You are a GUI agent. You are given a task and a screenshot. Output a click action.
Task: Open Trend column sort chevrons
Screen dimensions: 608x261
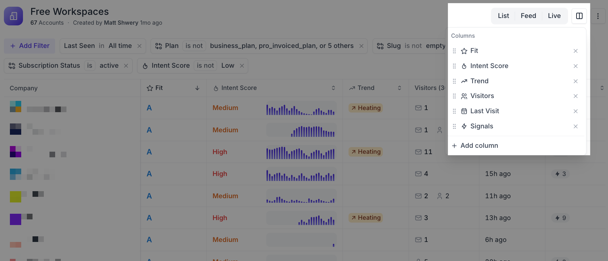[x=399, y=88]
